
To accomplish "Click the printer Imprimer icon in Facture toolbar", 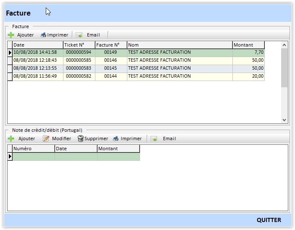I will (43, 35).
